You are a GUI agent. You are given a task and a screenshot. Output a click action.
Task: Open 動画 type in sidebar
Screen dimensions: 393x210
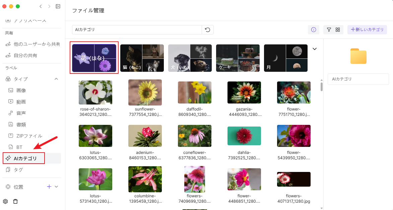pyautogui.click(x=21, y=102)
